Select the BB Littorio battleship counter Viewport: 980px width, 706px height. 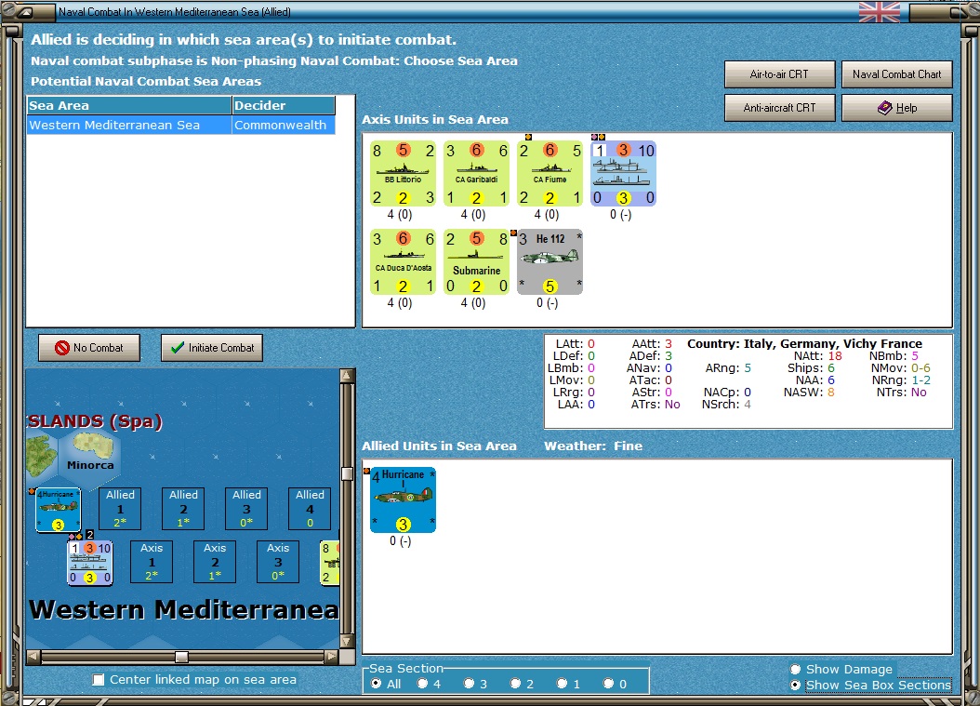(403, 174)
